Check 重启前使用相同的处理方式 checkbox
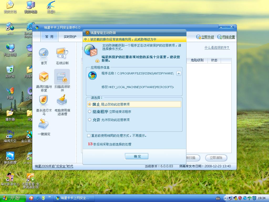Screen dimensions: 269x202 (89, 136)
